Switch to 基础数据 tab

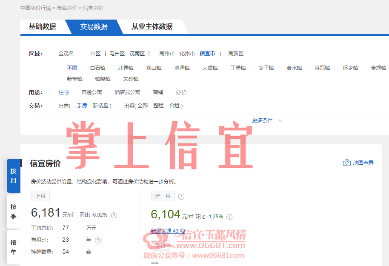tap(43, 26)
